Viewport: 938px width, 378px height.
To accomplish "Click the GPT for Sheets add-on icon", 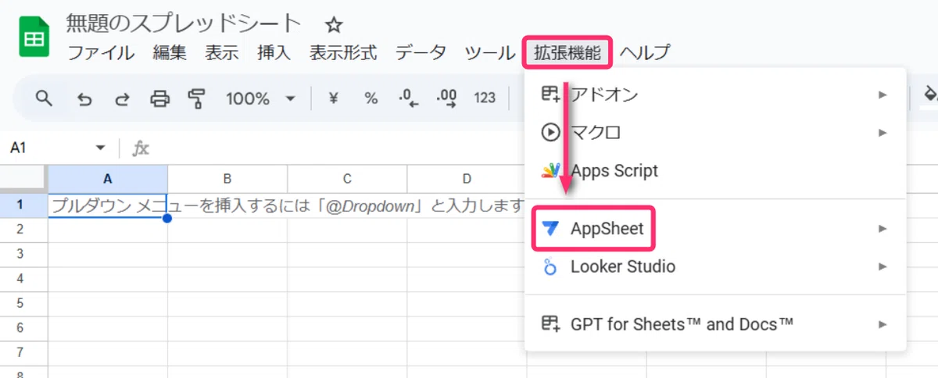I will click(551, 323).
